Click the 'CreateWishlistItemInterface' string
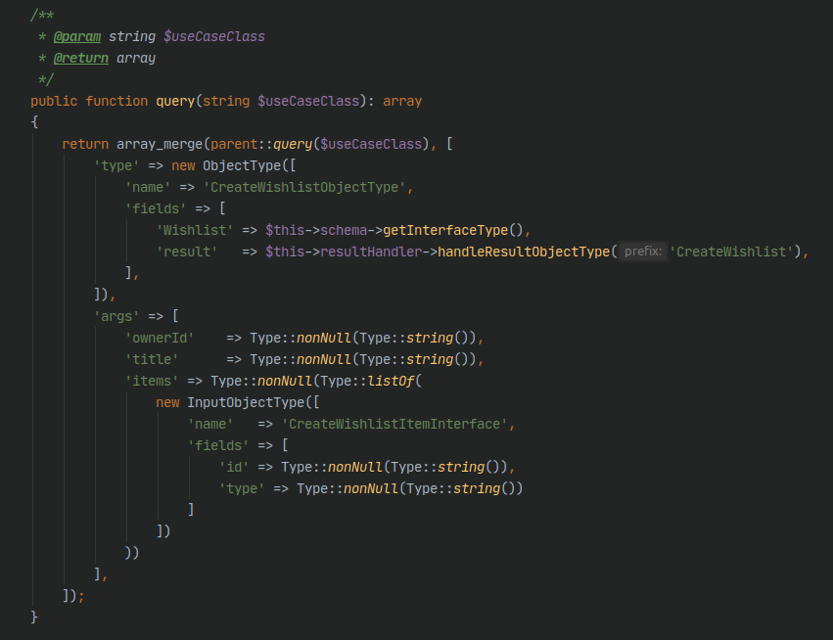The image size is (833, 640). 394,424
